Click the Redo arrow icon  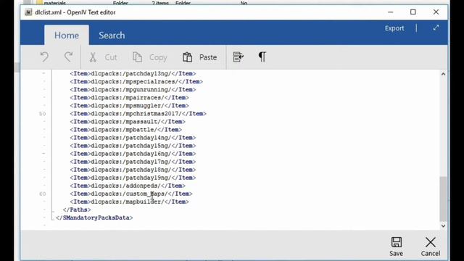tap(69, 57)
